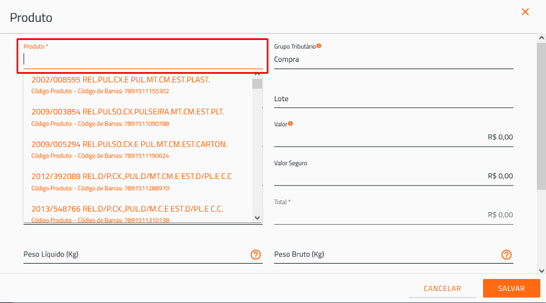This screenshot has height=303, width=546.
Task: Click the Total R$ 0,00 field
Action: point(394,215)
